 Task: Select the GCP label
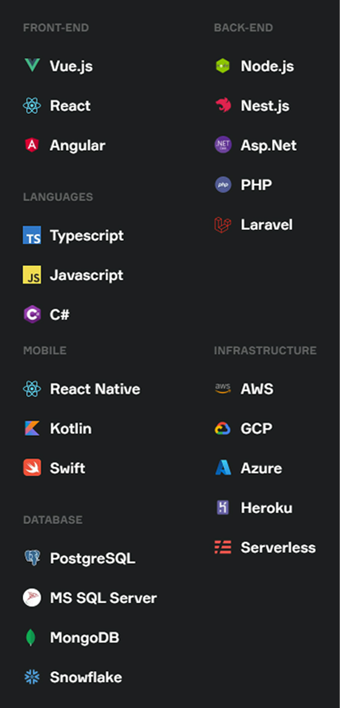coord(256,429)
